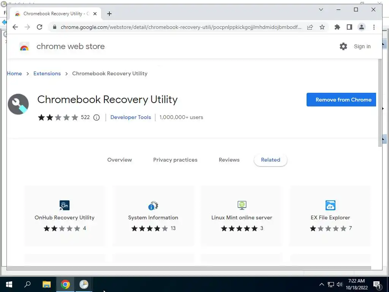Click the Chromebook Recovery Utility wrench icon
The image size is (389, 292).
tap(18, 104)
